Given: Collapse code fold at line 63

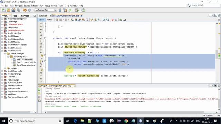Looking at the screenshot, I should [x=45, y=38].
